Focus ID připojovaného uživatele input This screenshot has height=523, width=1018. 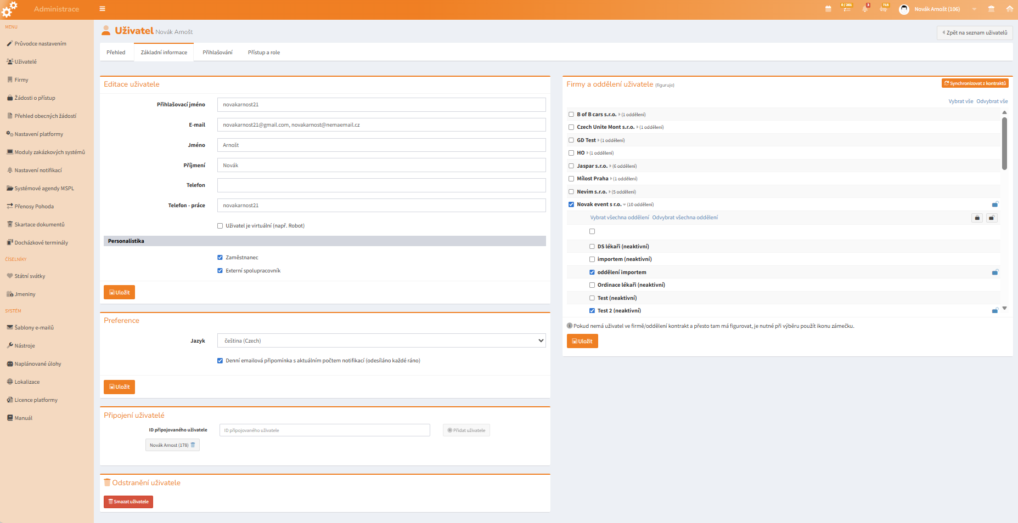click(325, 430)
